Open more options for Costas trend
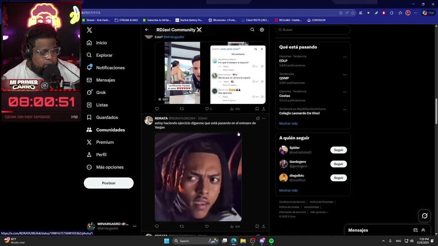Screen dimensions: 438x246 click(345, 92)
